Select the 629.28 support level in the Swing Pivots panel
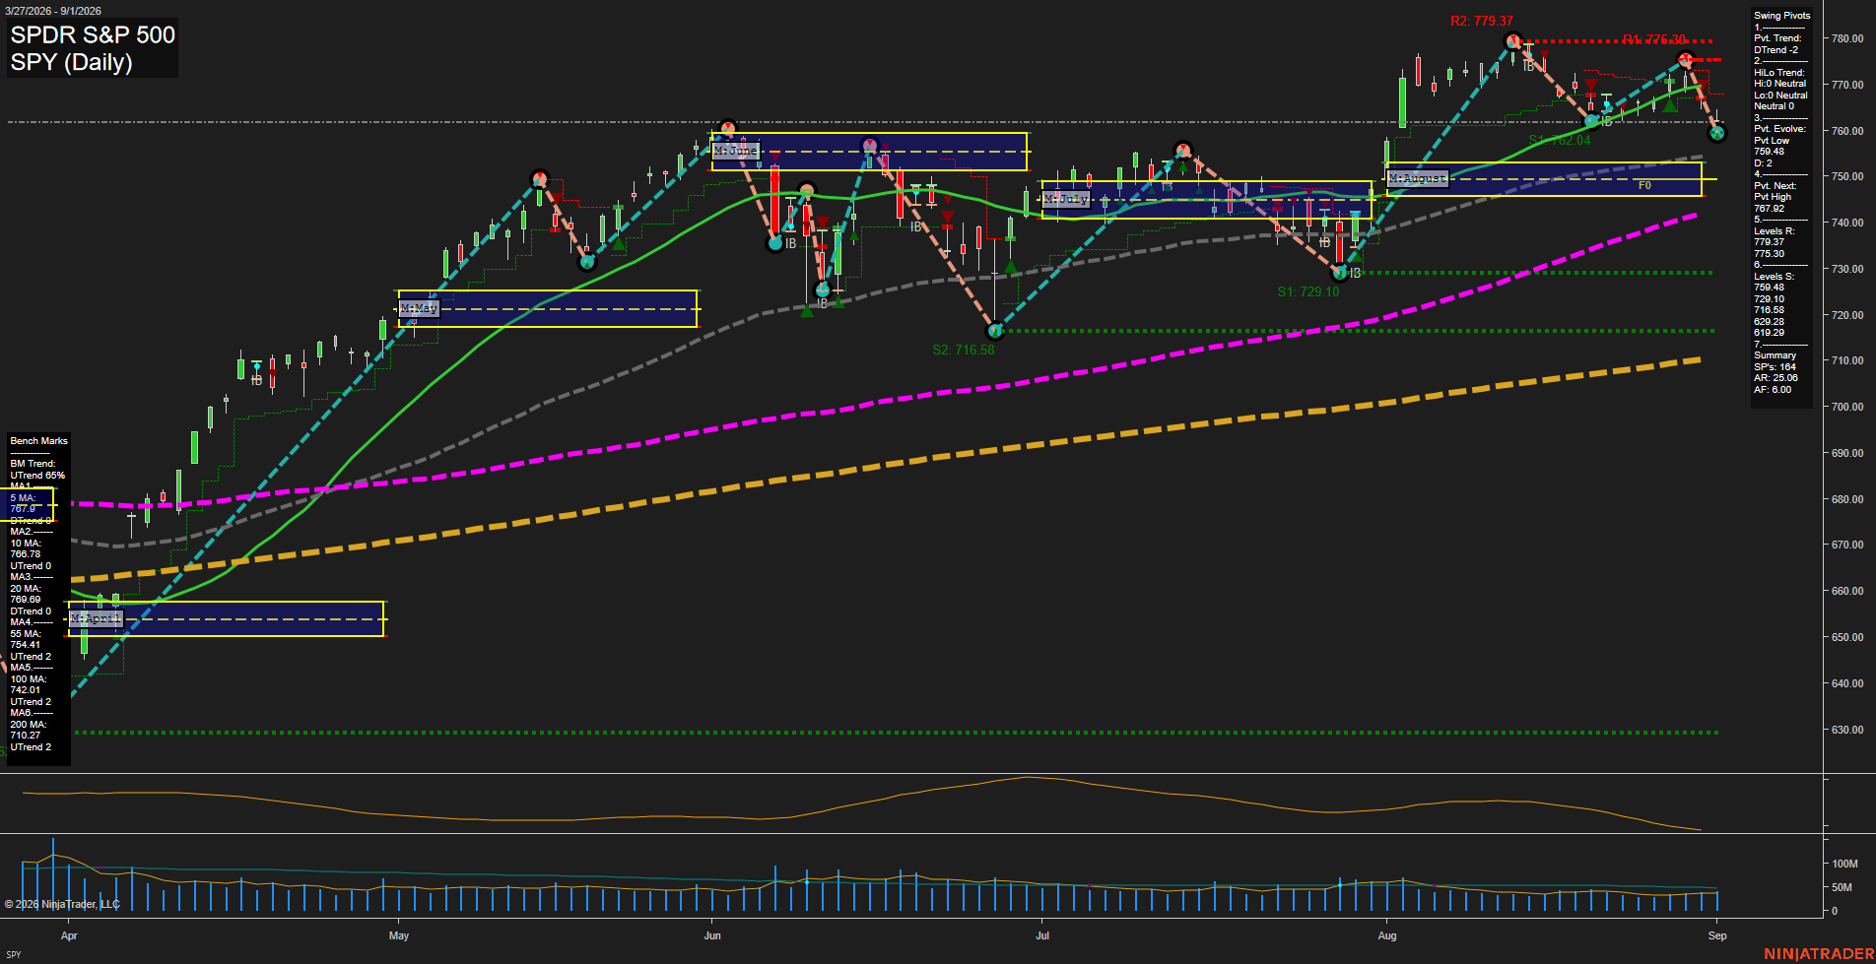Screen dimensions: 1876x964 pos(1769,322)
